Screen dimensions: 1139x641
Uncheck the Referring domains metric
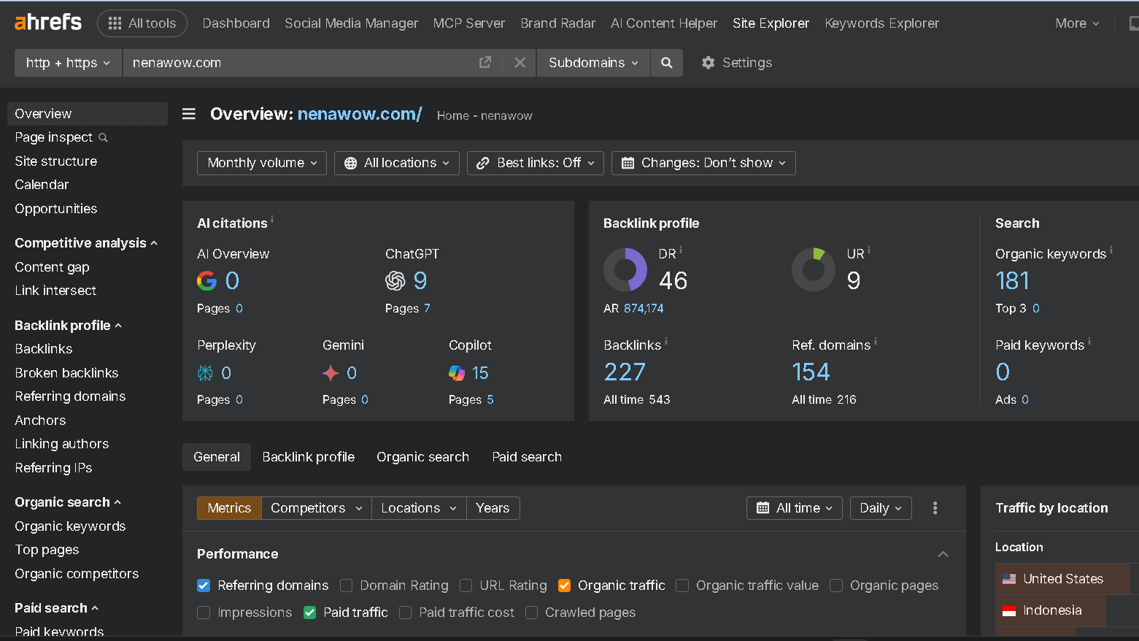point(203,586)
